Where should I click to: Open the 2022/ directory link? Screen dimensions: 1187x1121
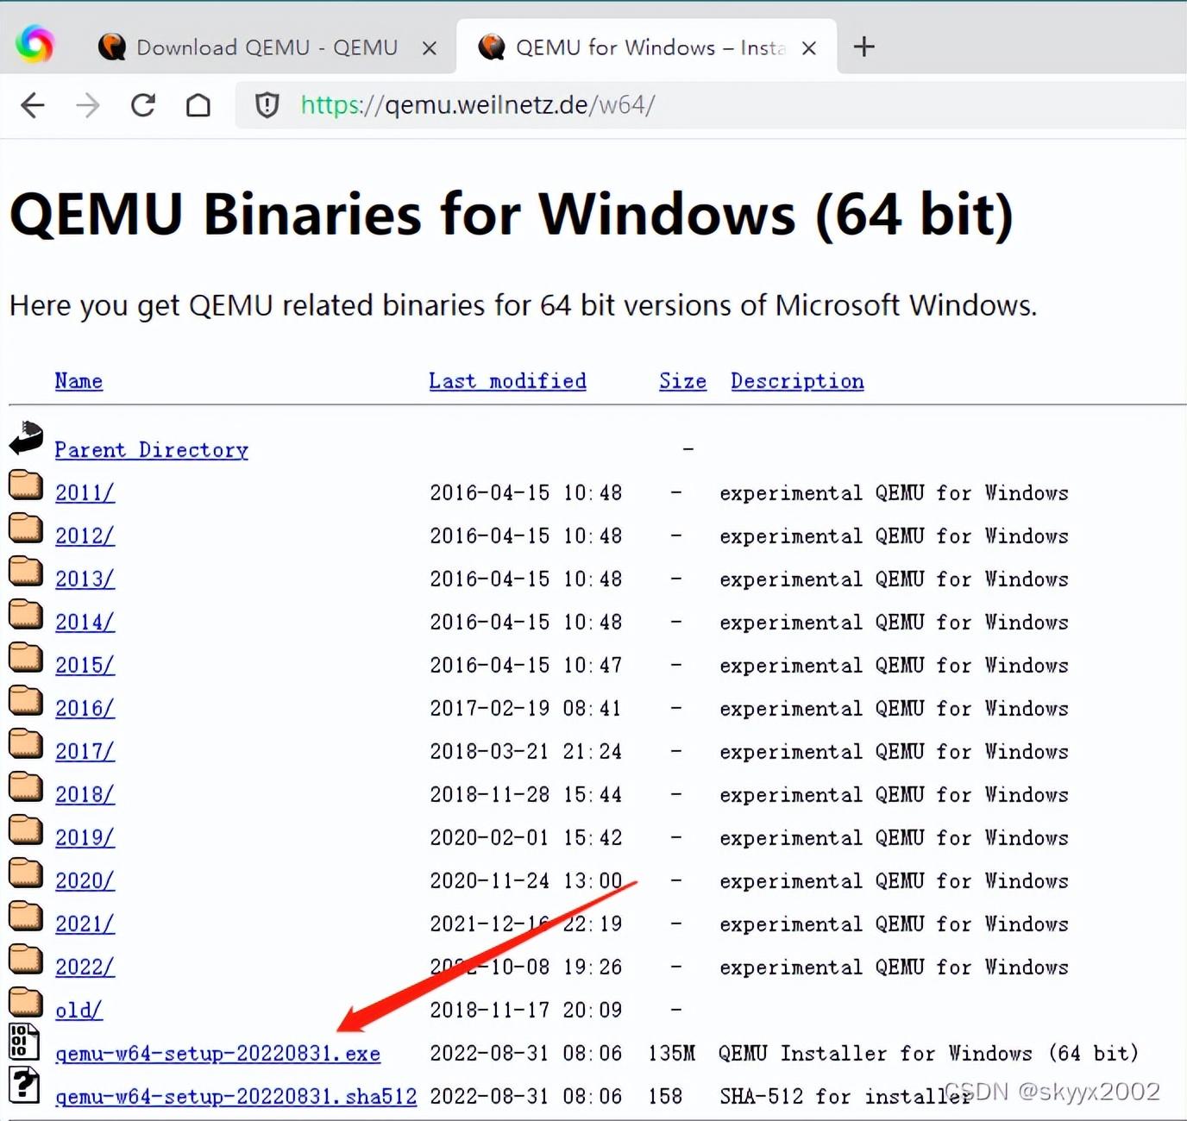click(x=85, y=968)
